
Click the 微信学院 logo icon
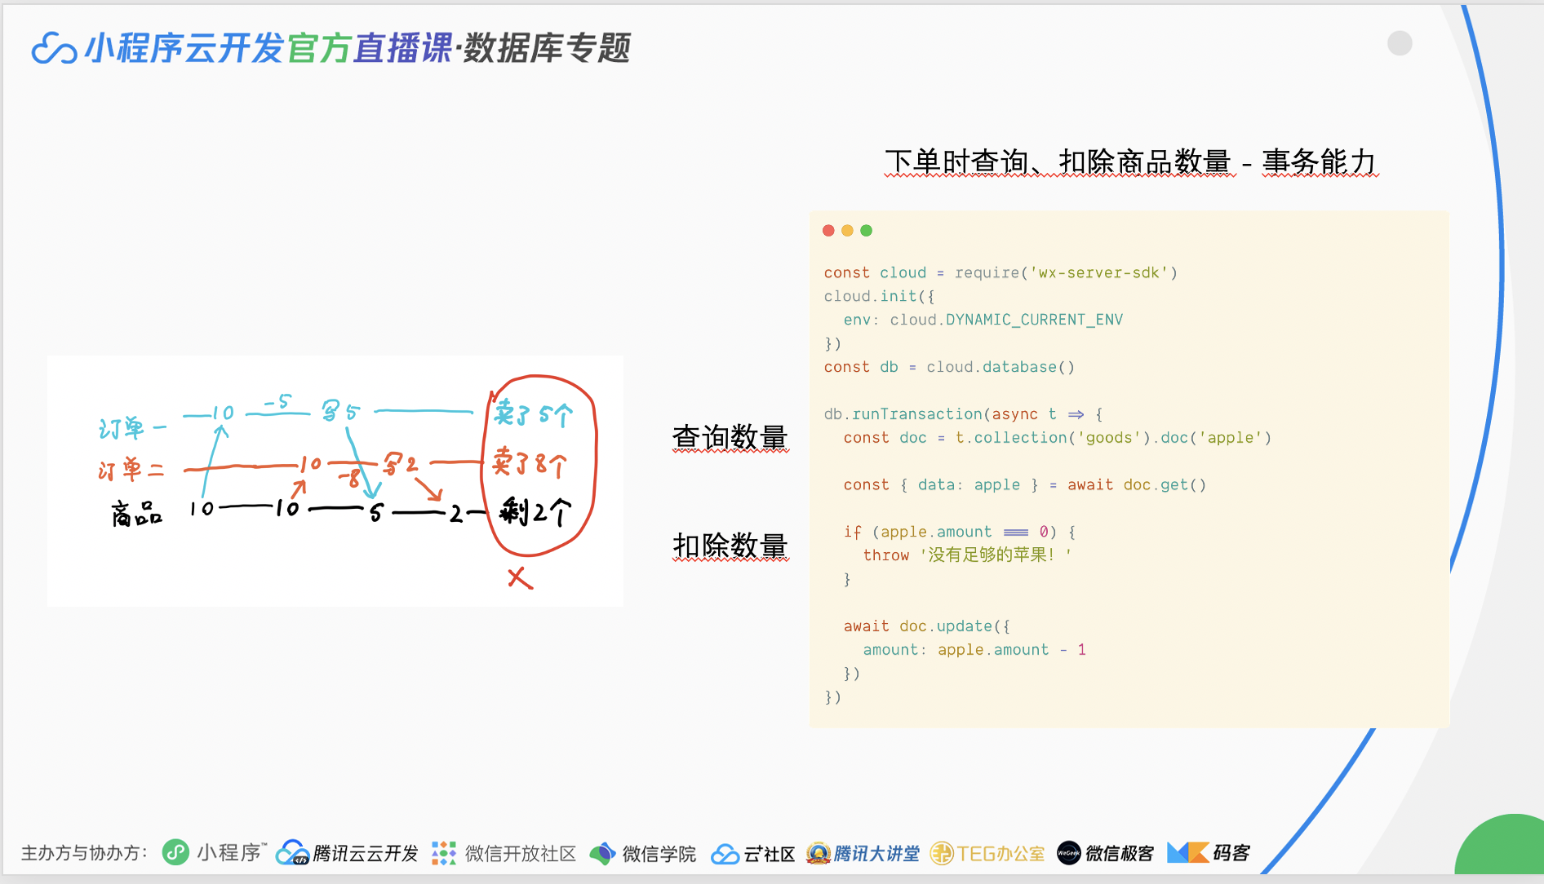coord(602,853)
